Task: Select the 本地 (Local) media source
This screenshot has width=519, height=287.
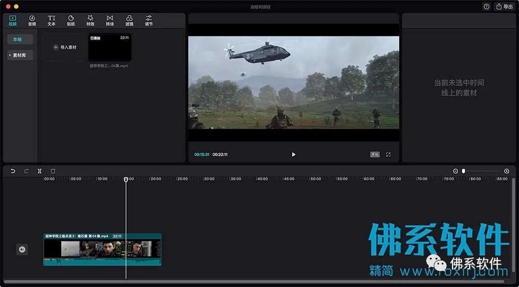Action: point(20,39)
